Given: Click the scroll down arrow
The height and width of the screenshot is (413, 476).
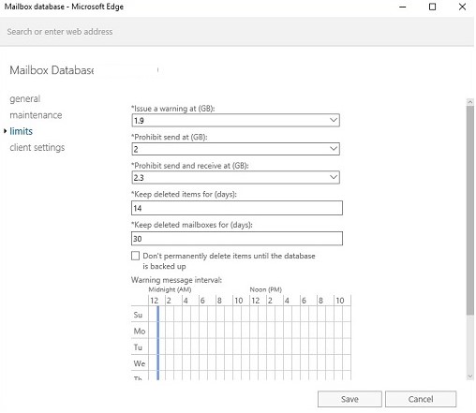Looking at the screenshot, I should point(470,376).
